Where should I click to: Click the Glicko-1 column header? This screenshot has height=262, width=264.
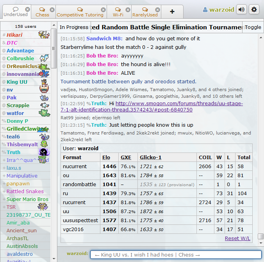coord(150,157)
